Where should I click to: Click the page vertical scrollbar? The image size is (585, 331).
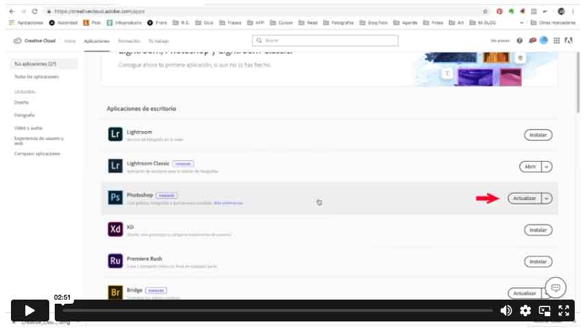578,82
